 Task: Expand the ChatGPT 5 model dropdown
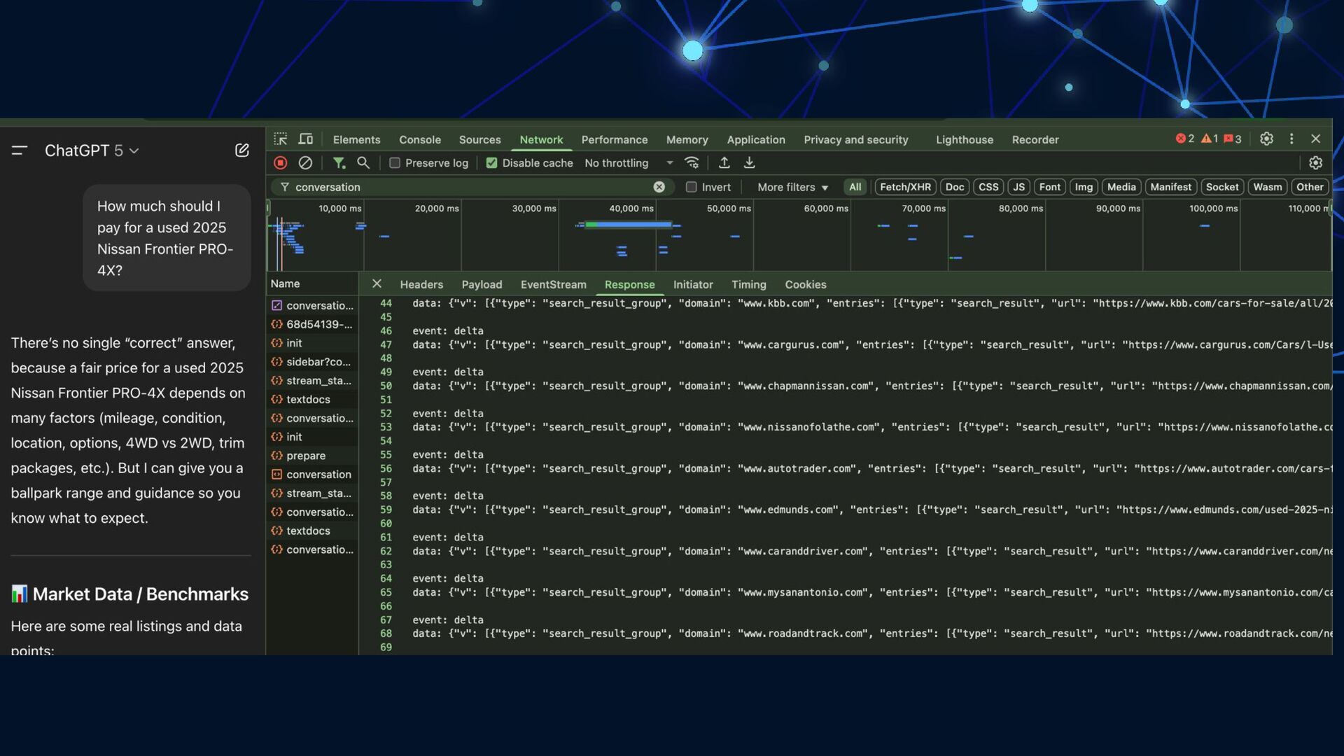[x=92, y=150]
